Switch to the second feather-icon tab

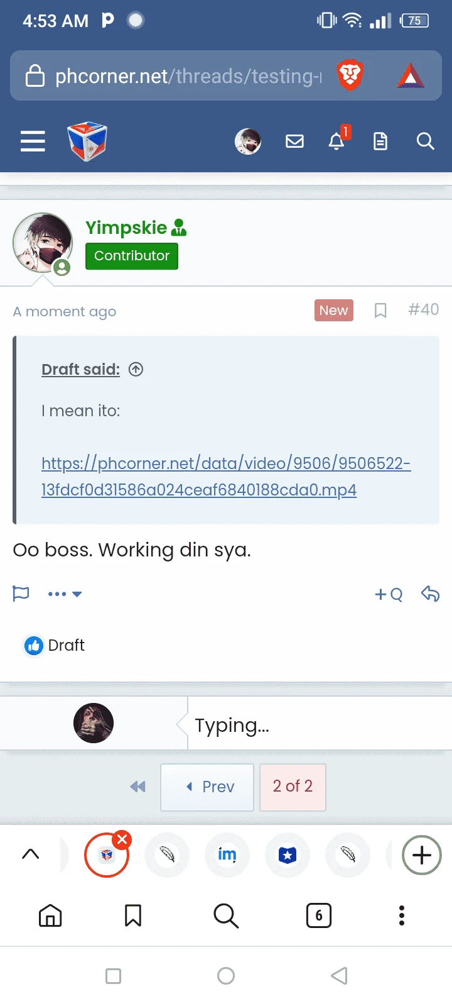(348, 855)
